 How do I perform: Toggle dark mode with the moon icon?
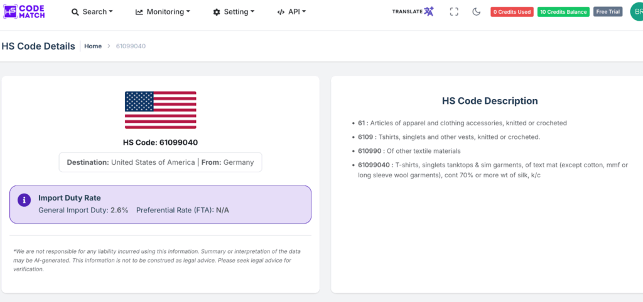pos(476,12)
